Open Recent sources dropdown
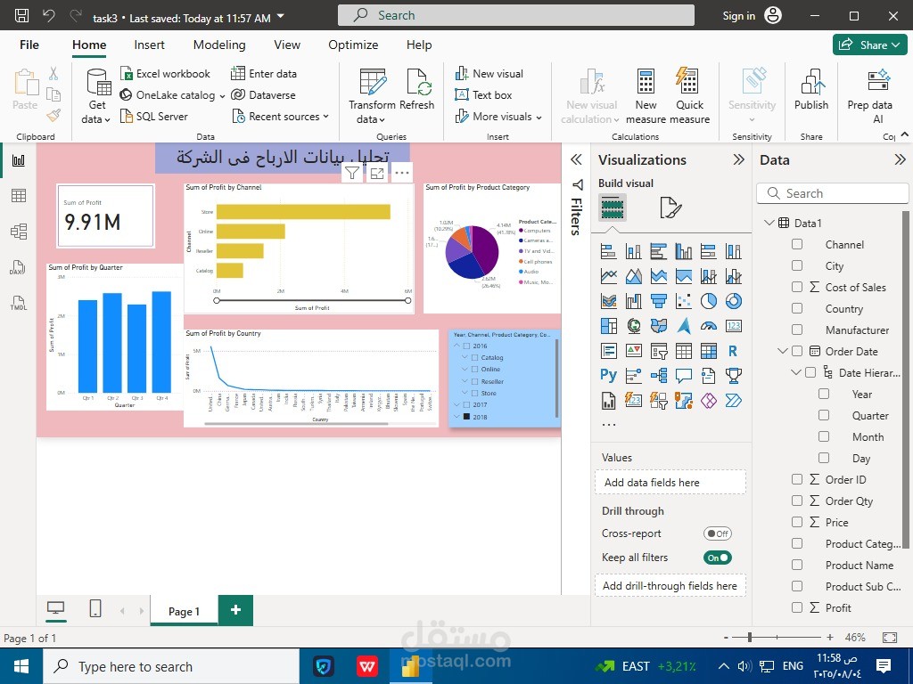The image size is (913, 684). pyautogui.click(x=280, y=117)
